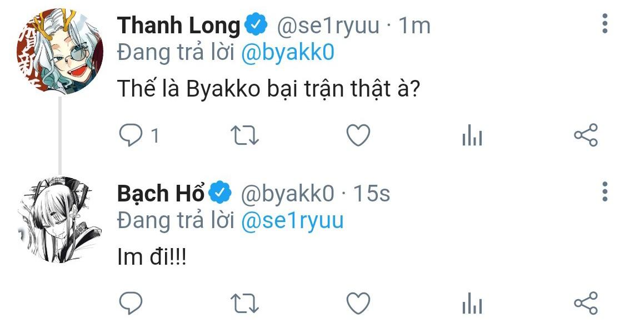Like Bạch Hổ's "Im đi!!!" tweet

[x=358, y=303]
